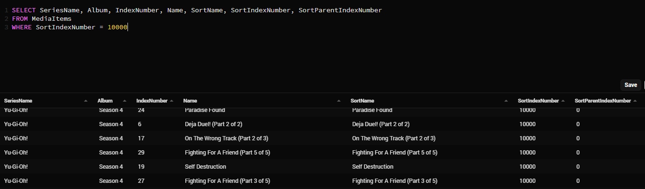Click the IndexNumber cell showing 29

click(141, 153)
